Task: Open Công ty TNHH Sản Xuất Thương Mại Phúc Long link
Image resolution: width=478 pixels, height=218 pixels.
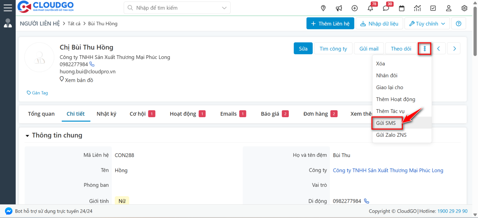Action: click(x=388, y=170)
